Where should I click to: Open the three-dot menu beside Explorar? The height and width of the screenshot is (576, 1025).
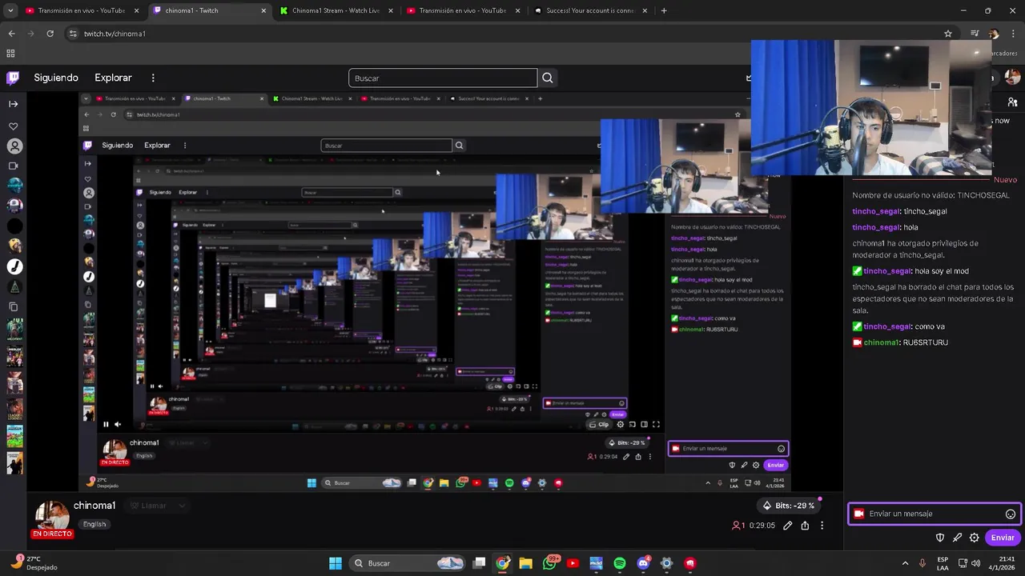pos(153,78)
